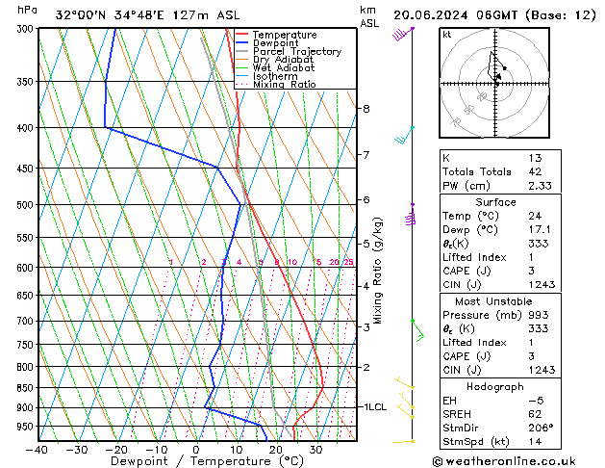Click the mixing ratio label '10' at 600 hPa
Screen dimensions: 605x468
point(292,262)
